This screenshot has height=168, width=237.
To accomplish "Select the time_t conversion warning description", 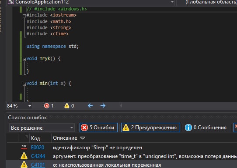I will [x=145, y=156].
